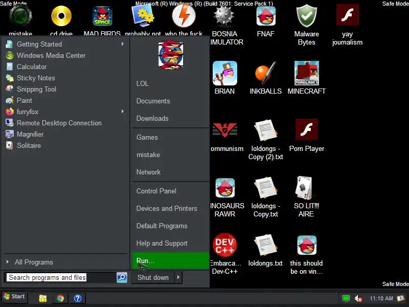Focus the Search programs and files box
The image size is (409, 307).
60,277
